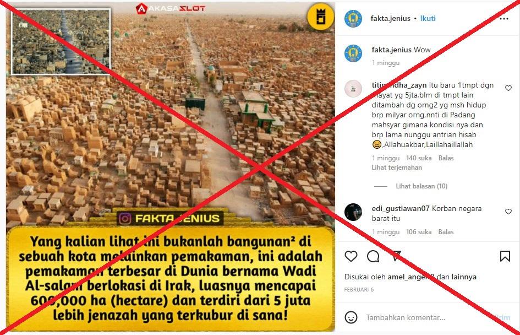Reply to edi_gustiawan07 with Balas
Screen dimensions: 520x335
tap(446, 232)
